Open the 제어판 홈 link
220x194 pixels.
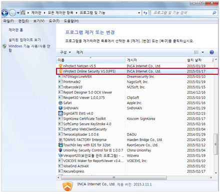pos(16,30)
